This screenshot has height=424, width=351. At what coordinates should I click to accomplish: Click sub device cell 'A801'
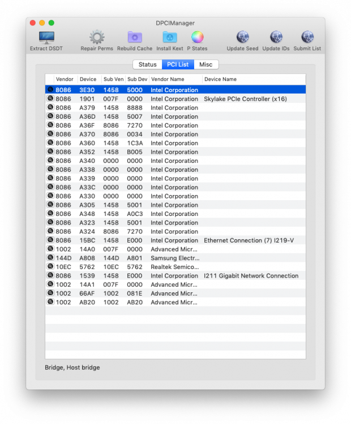coord(135,258)
